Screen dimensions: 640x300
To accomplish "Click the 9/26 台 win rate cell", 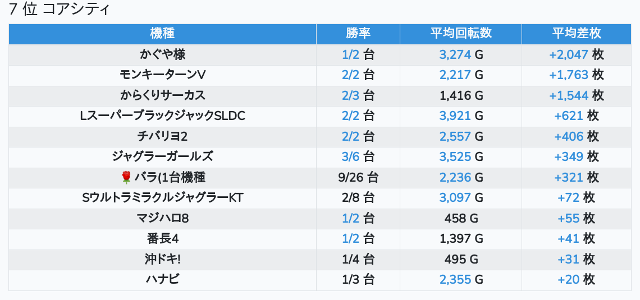I will [x=358, y=177].
